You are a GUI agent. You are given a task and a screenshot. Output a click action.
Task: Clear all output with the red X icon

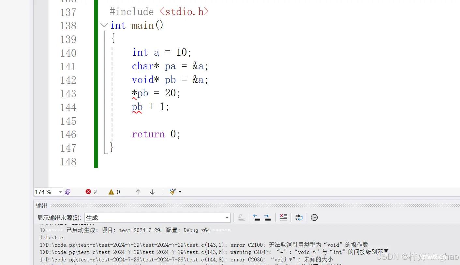[284, 217]
